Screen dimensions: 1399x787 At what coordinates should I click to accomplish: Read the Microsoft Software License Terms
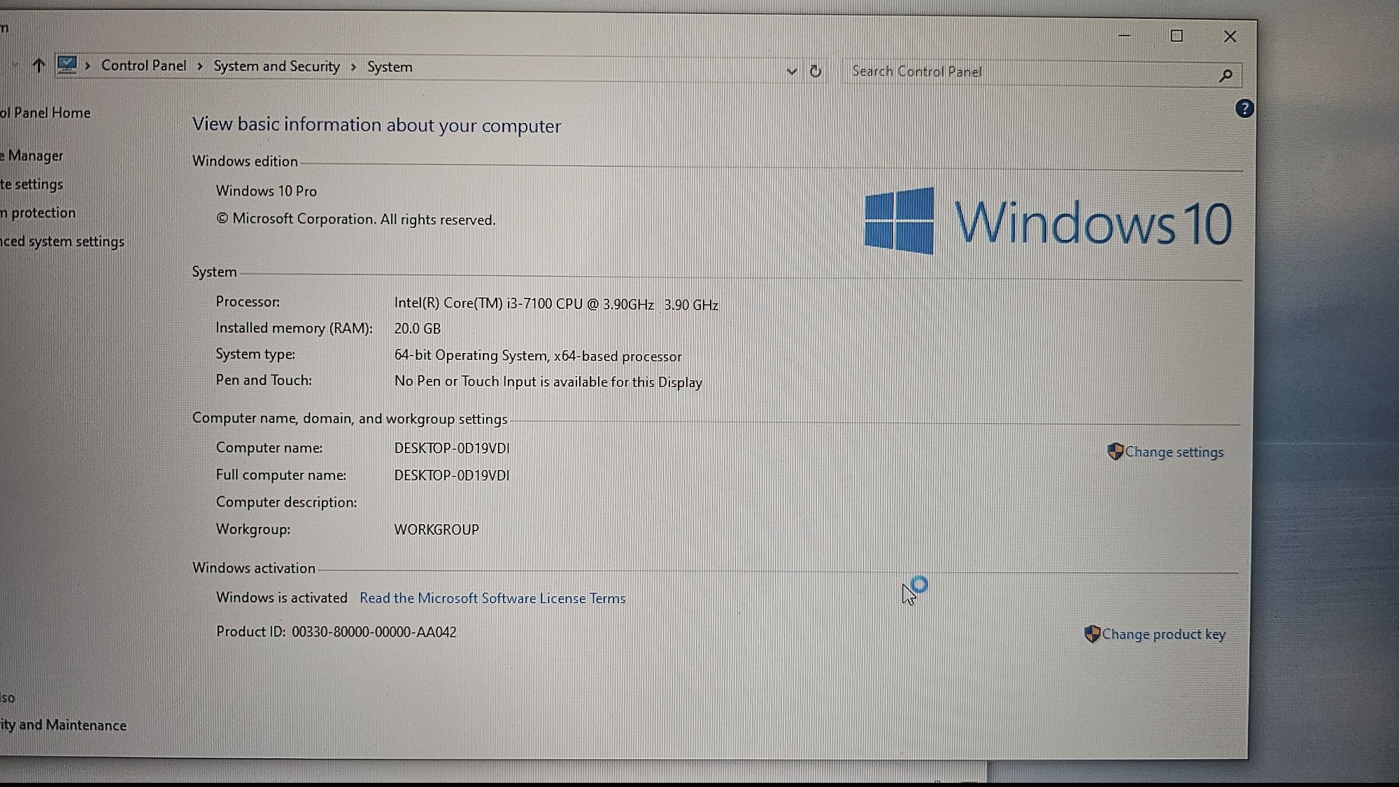[x=492, y=598]
